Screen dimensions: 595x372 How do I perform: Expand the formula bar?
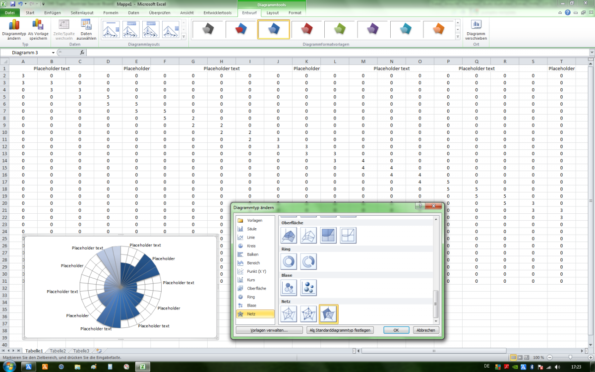(592, 53)
